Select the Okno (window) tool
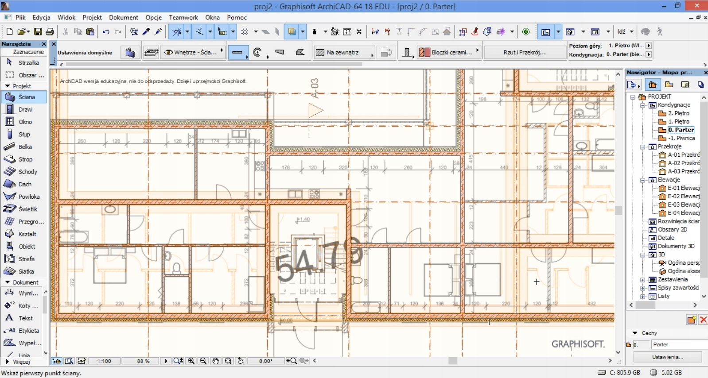The image size is (708, 378). 25,122
